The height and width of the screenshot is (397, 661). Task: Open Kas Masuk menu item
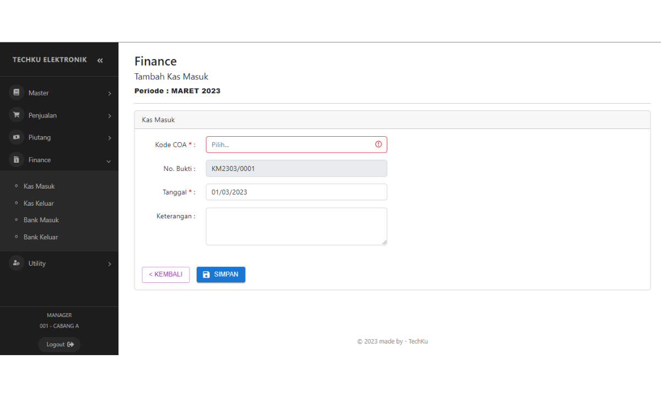(x=39, y=186)
